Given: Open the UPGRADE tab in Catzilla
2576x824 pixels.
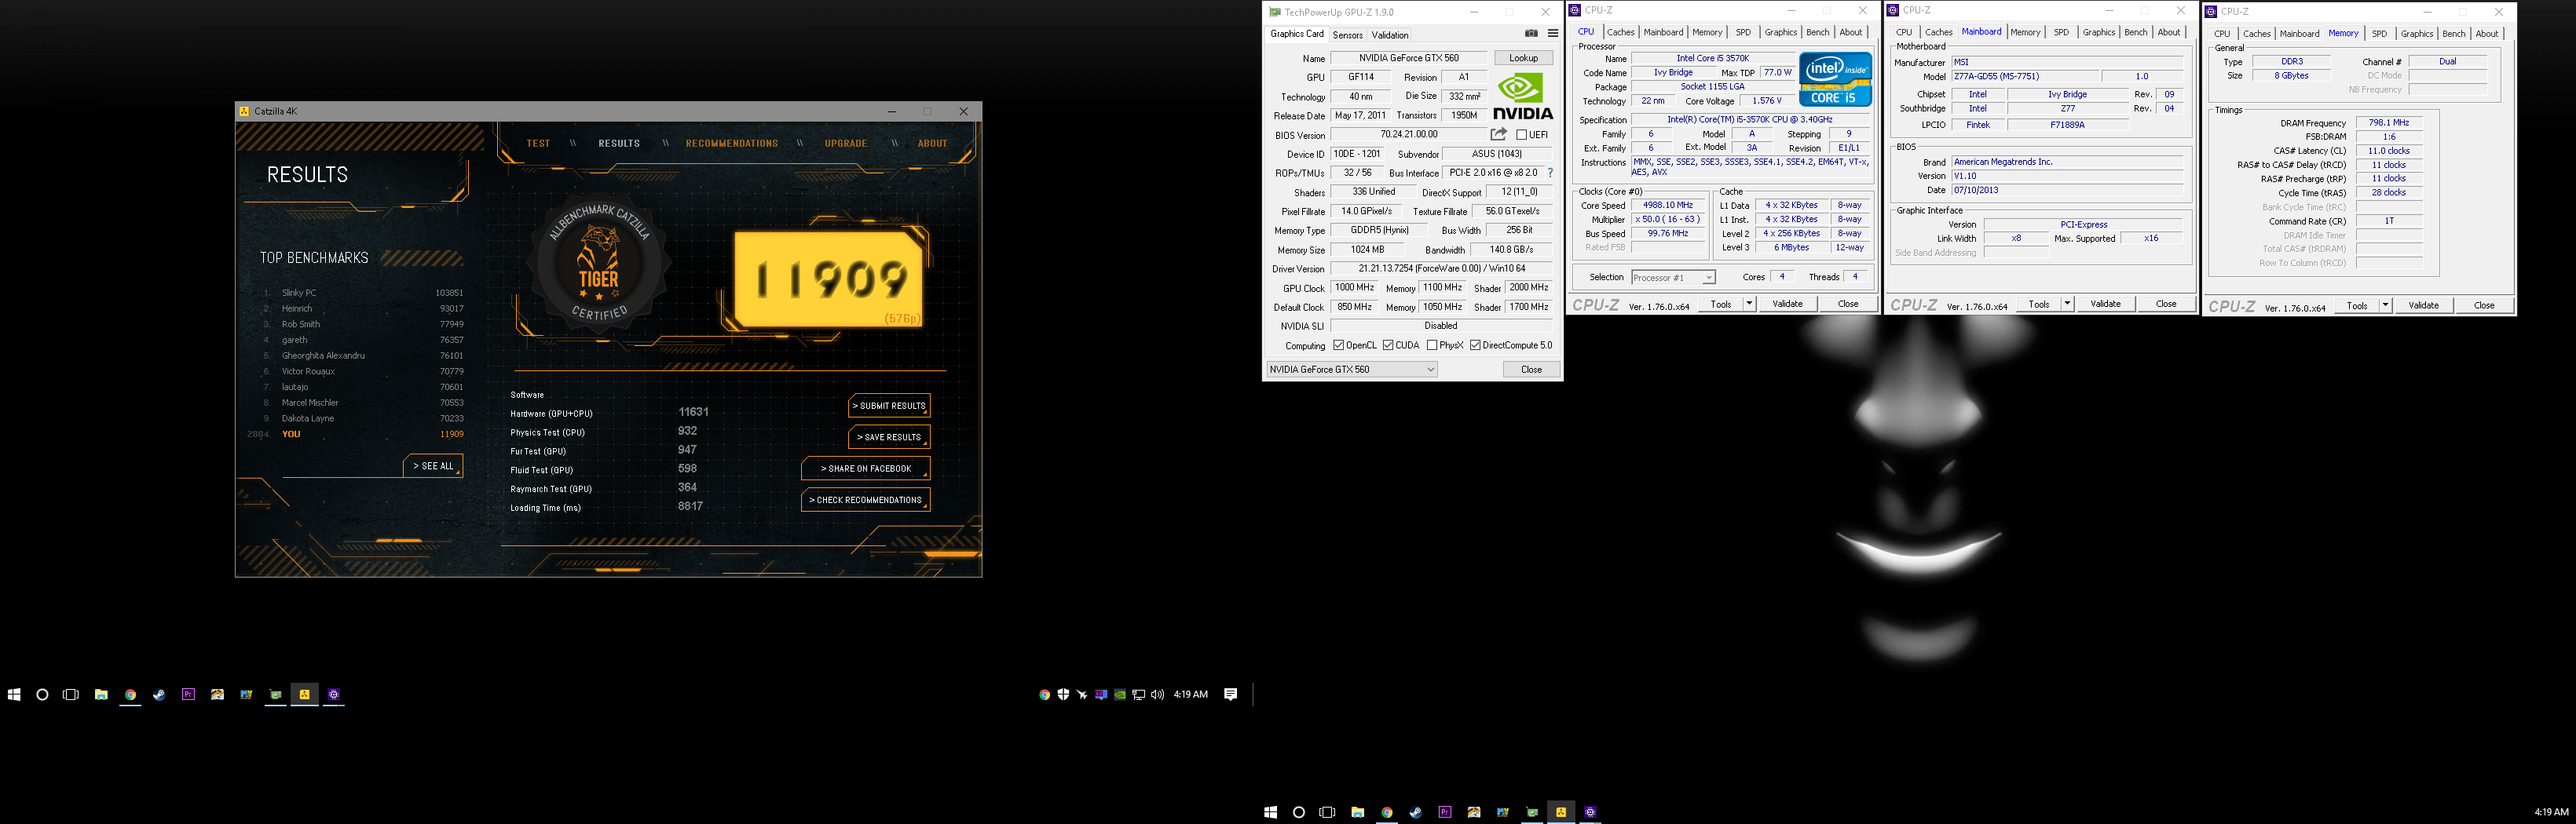Looking at the screenshot, I should (x=845, y=144).
